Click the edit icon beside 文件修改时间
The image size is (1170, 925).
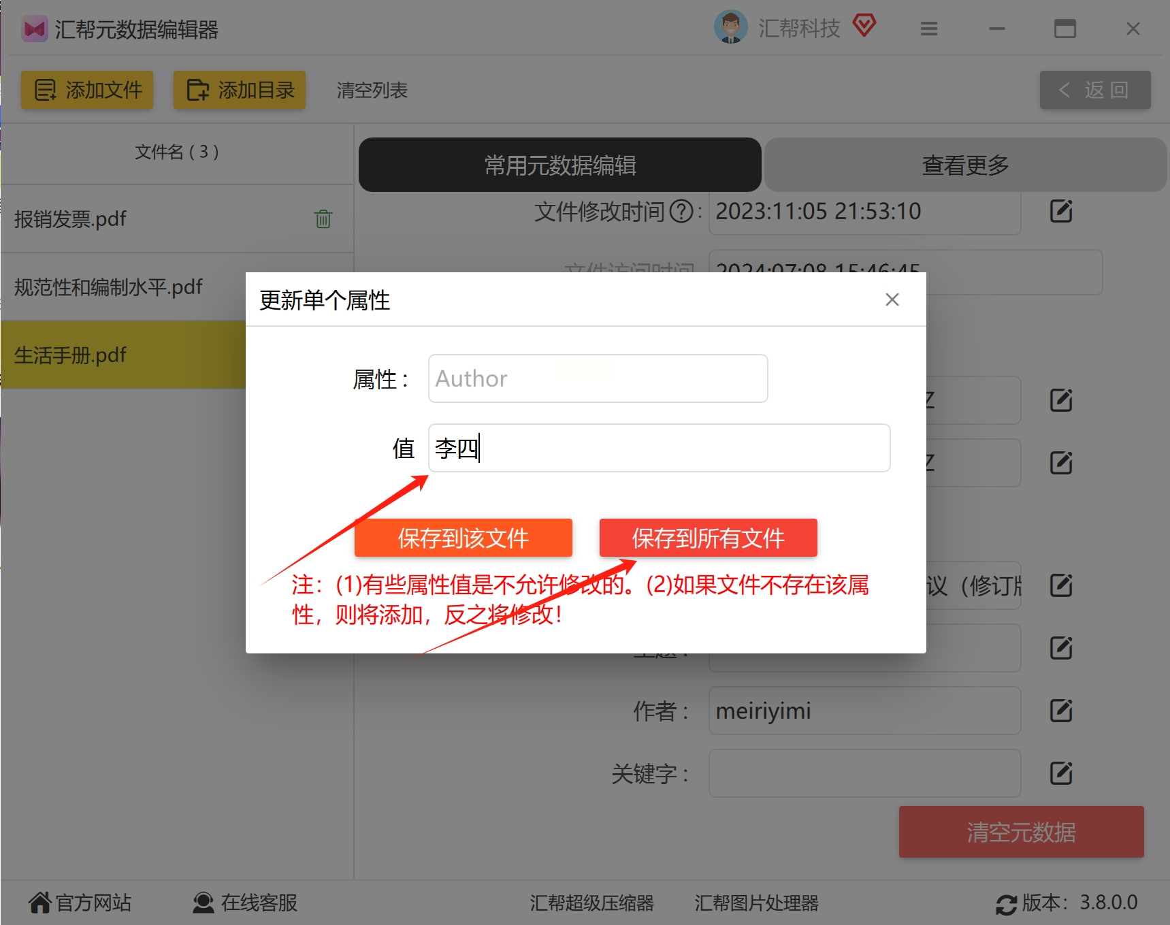coord(1061,212)
